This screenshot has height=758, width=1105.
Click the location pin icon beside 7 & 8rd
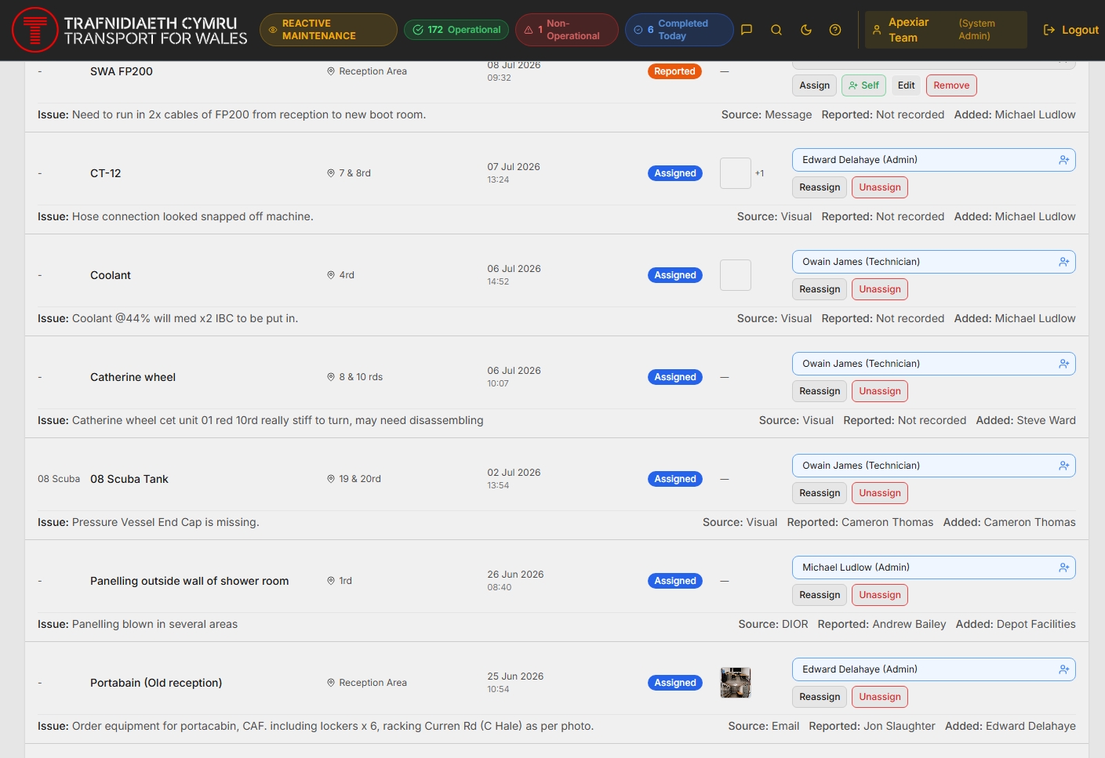pos(331,173)
